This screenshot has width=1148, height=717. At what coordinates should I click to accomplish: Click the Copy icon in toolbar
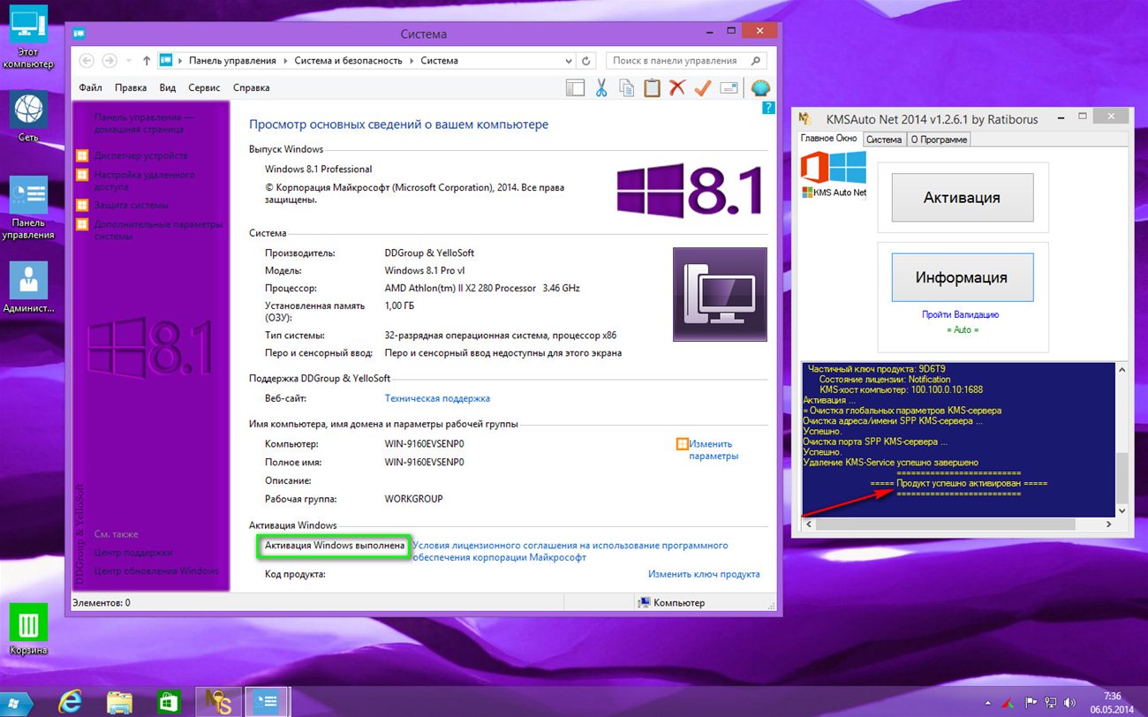point(626,88)
